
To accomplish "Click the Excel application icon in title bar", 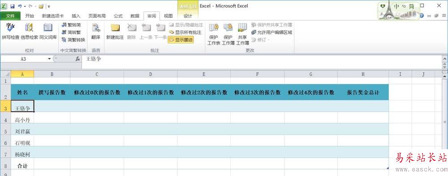I will (4, 6).
